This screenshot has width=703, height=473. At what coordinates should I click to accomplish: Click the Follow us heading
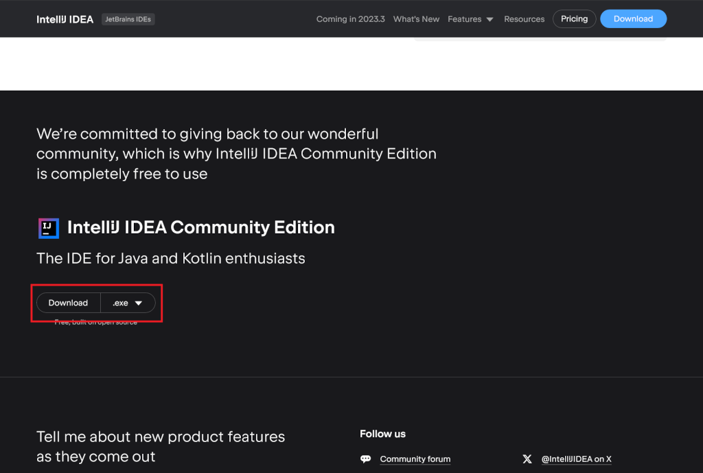click(x=382, y=434)
